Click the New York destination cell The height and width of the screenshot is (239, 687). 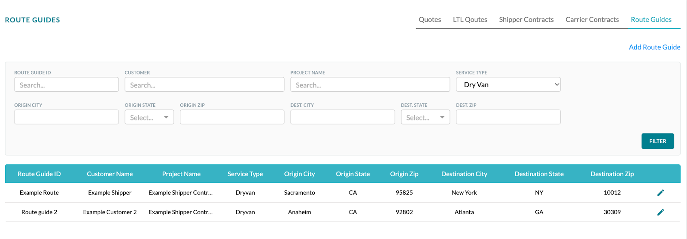coord(464,193)
